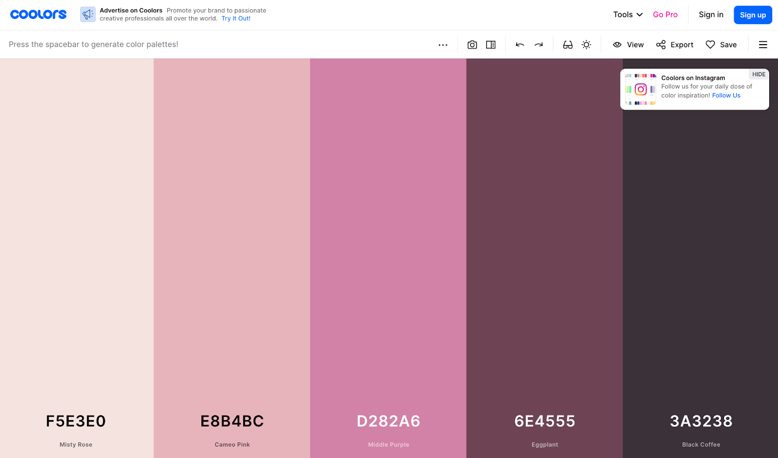Open the Follow Us link

click(725, 95)
